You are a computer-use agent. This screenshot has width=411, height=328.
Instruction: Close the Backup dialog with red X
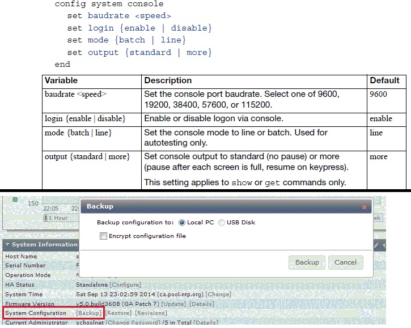[364, 207]
